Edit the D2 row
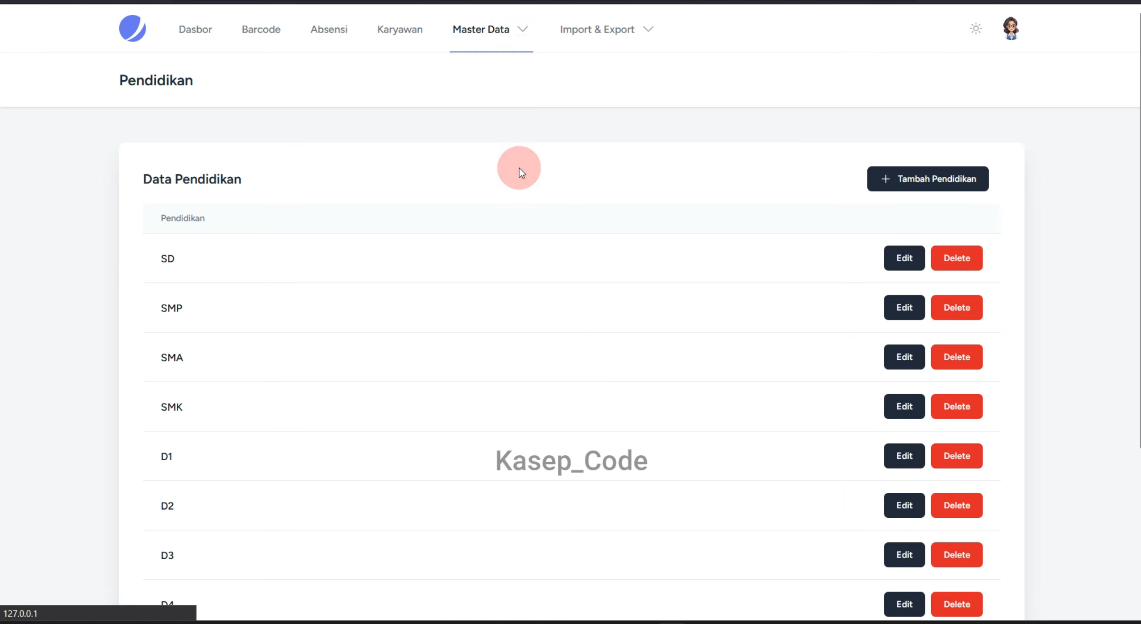The height and width of the screenshot is (624, 1141). pyautogui.click(x=904, y=505)
